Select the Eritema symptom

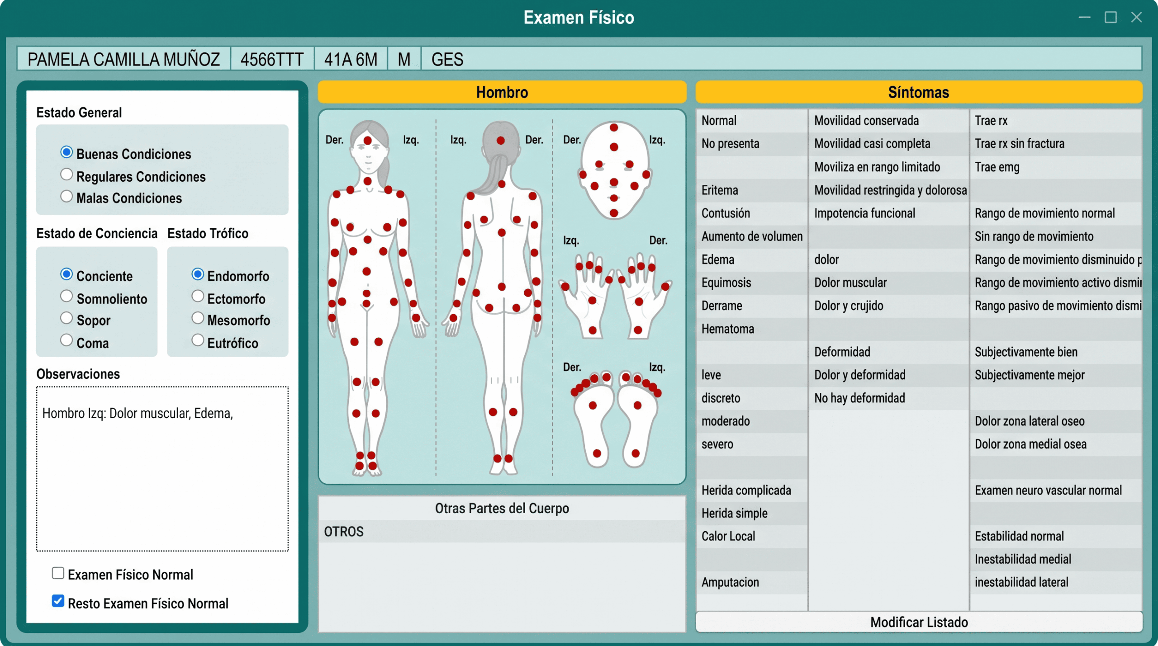pyautogui.click(x=752, y=190)
